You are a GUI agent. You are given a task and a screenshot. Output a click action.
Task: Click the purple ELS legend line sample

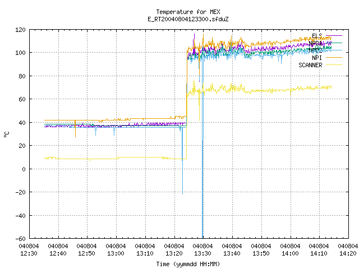[334, 36]
